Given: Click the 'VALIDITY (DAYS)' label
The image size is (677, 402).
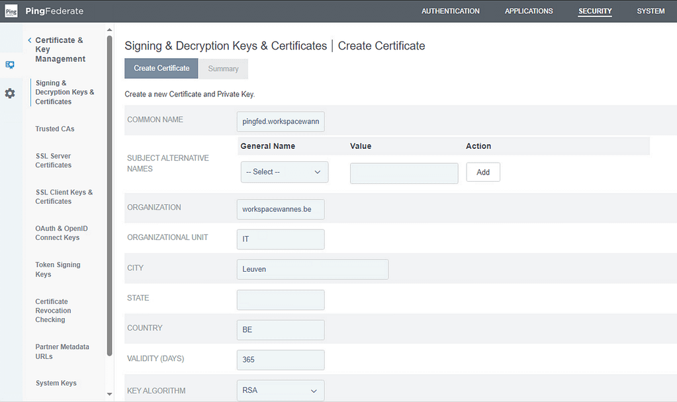Looking at the screenshot, I should (x=156, y=358).
